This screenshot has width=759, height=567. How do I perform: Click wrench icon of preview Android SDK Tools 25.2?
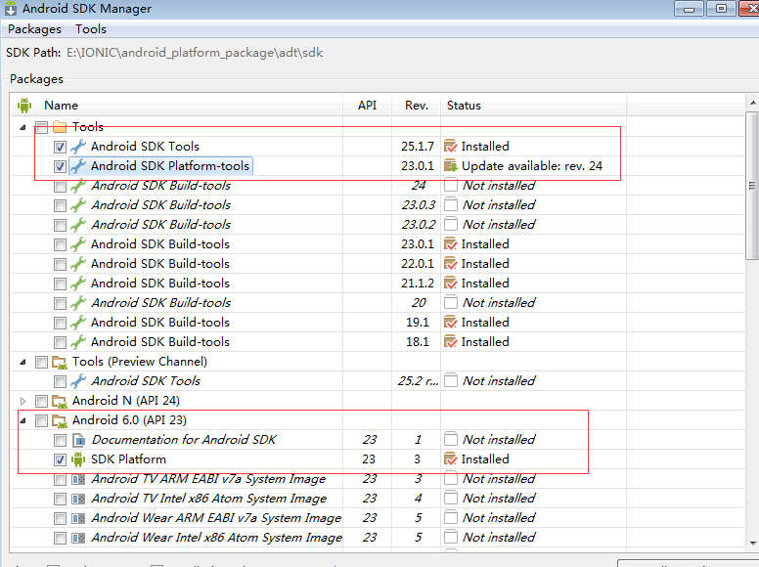(x=78, y=381)
